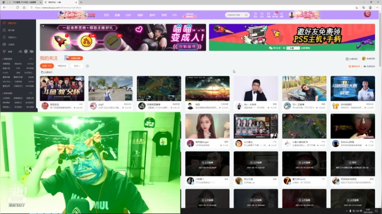Open the DOTA2 link in sidebar

30,64
